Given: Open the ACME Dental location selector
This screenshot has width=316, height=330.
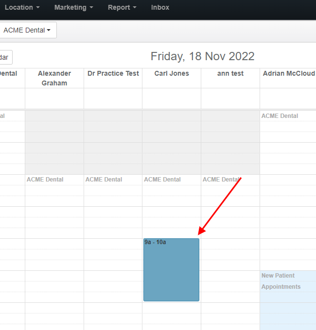Looking at the screenshot, I should (27, 30).
